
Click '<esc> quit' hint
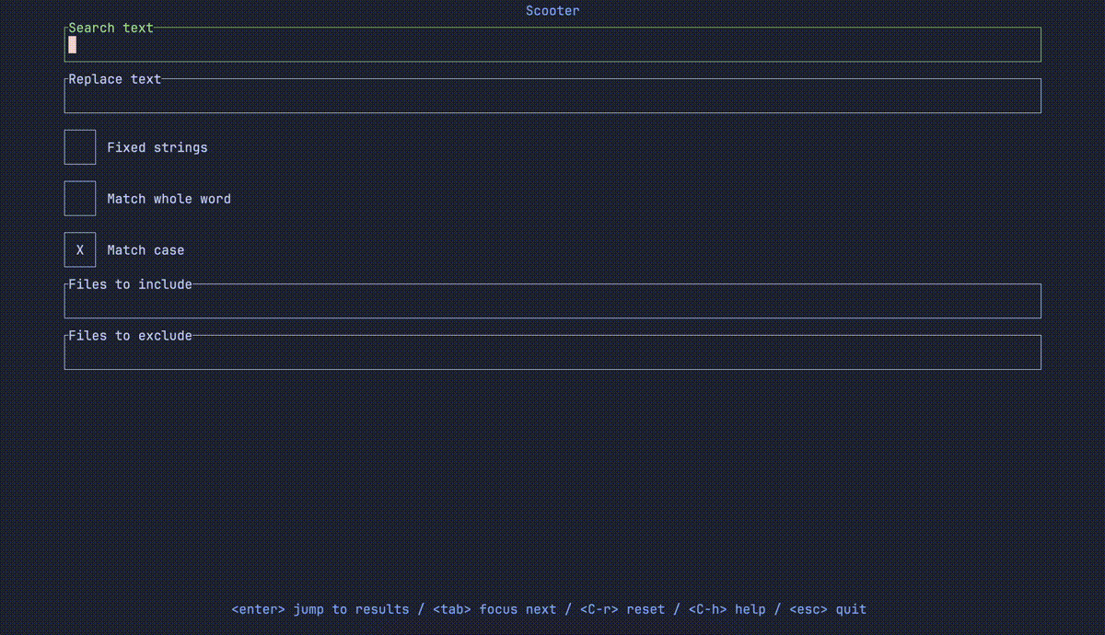(828, 609)
